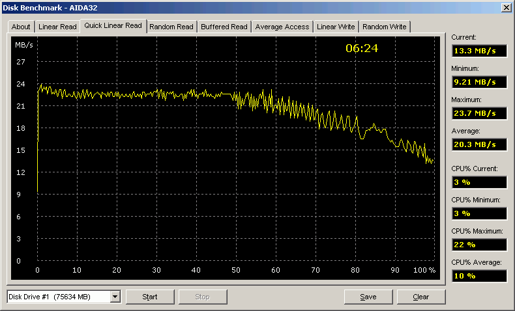Open the About tab
The image size is (515, 311).
click(x=21, y=27)
